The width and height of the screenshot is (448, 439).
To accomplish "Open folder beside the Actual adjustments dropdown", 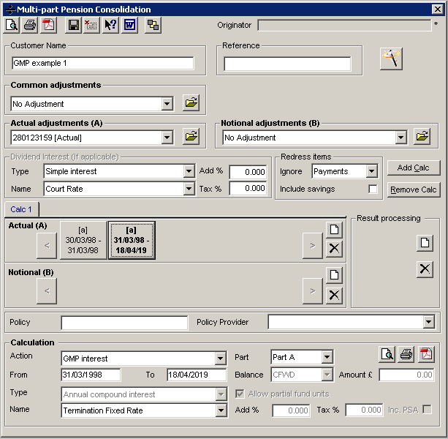I will [191, 136].
